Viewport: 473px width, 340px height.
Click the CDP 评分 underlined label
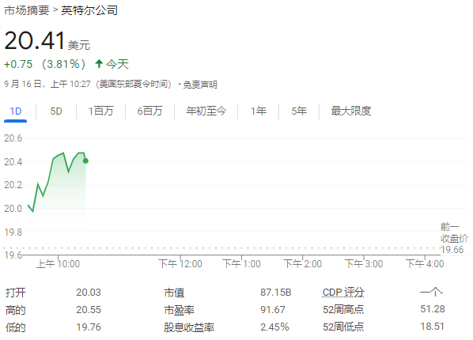tap(343, 292)
